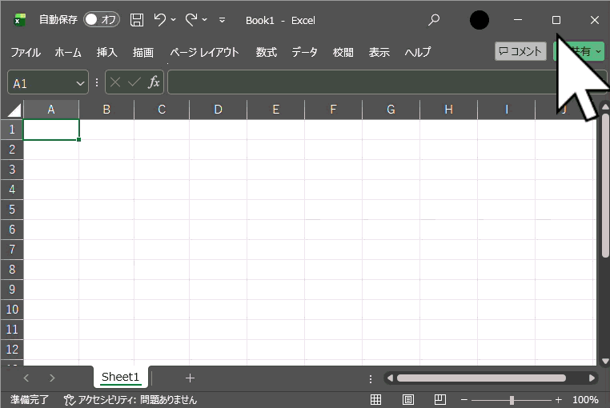Toggle the AutoSave (自動保存) switch
This screenshot has width=610, height=408.
coord(102,19)
